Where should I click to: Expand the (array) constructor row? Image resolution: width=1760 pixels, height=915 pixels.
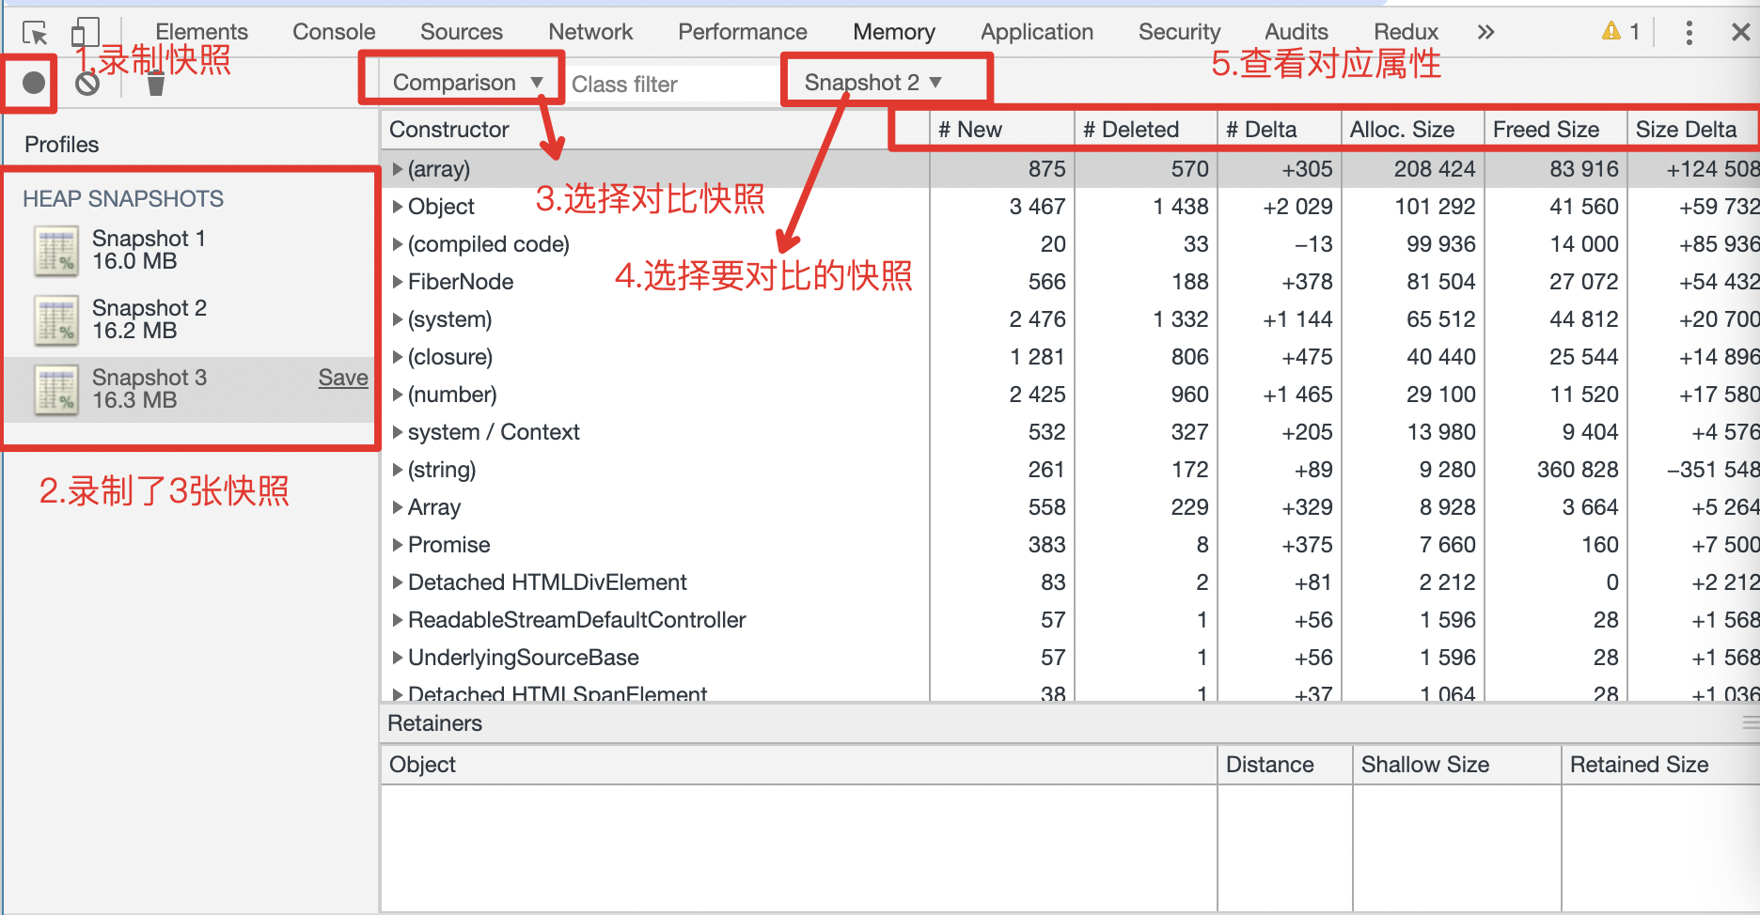[398, 169]
